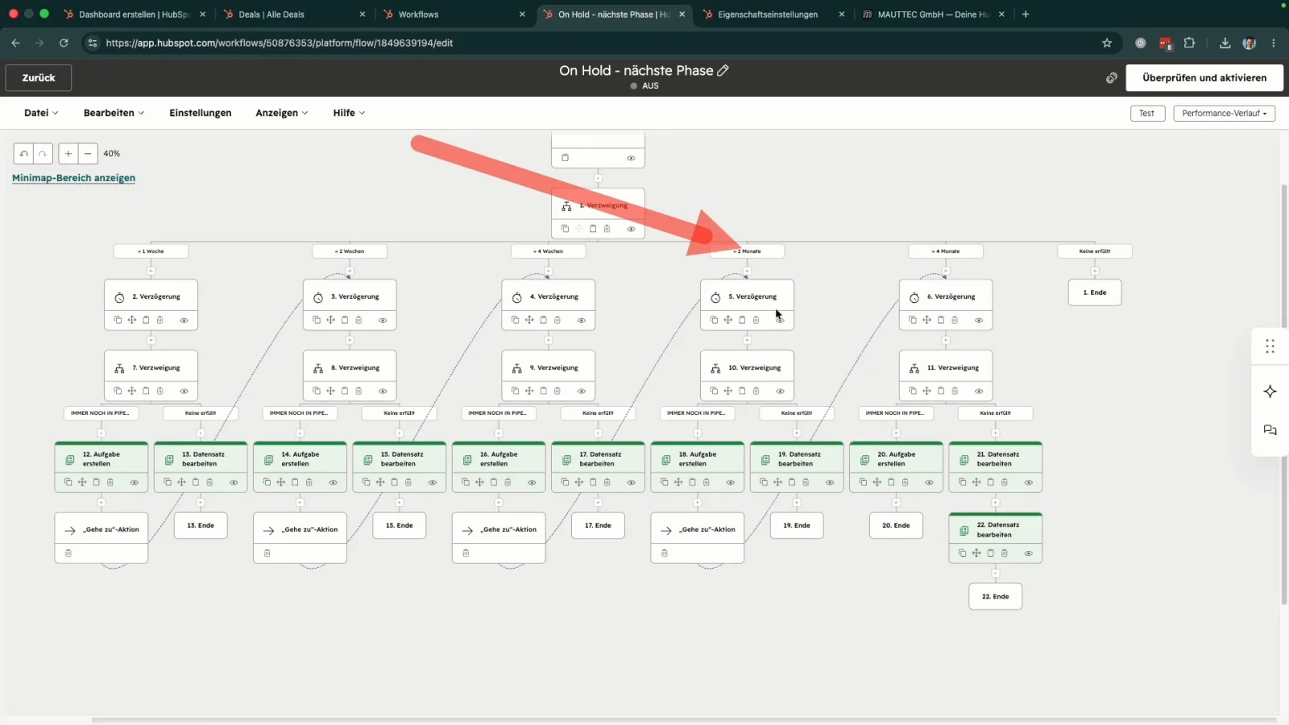Click the grid dots icon in side panel

pos(1270,346)
